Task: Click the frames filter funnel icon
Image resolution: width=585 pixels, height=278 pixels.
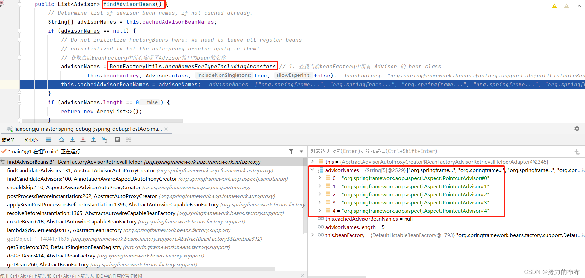Action: click(x=291, y=151)
